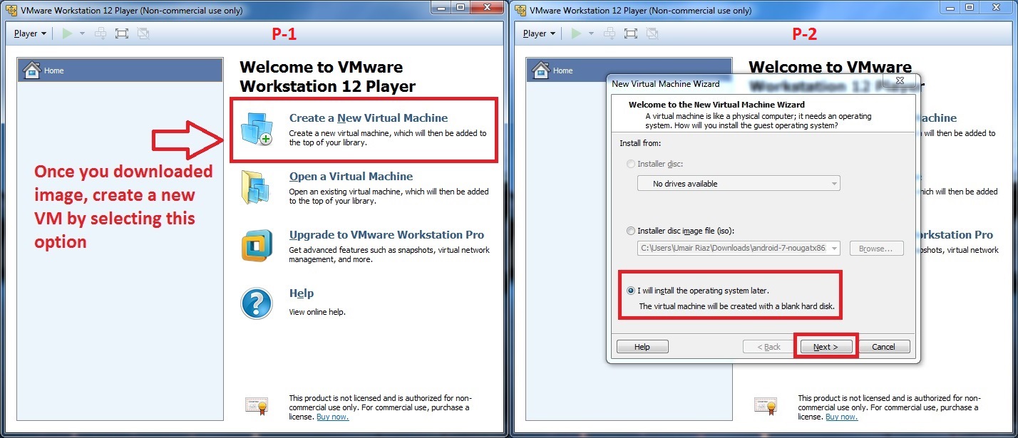Viewport: 1018px width, 438px height.
Task: Click the VMware app icon in P-1 title bar
Action: click(x=11, y=11)
